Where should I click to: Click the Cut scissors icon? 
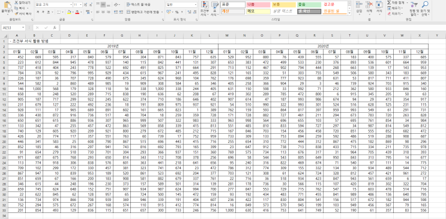[x=16, y=2]
